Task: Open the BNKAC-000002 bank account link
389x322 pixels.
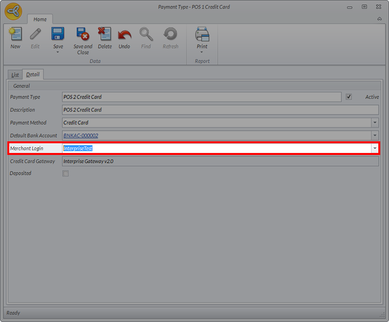Action: point(81,136)
